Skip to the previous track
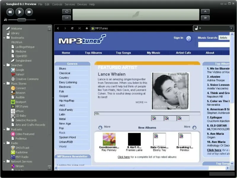The image size is (237, 178). (x=10, y=12)
